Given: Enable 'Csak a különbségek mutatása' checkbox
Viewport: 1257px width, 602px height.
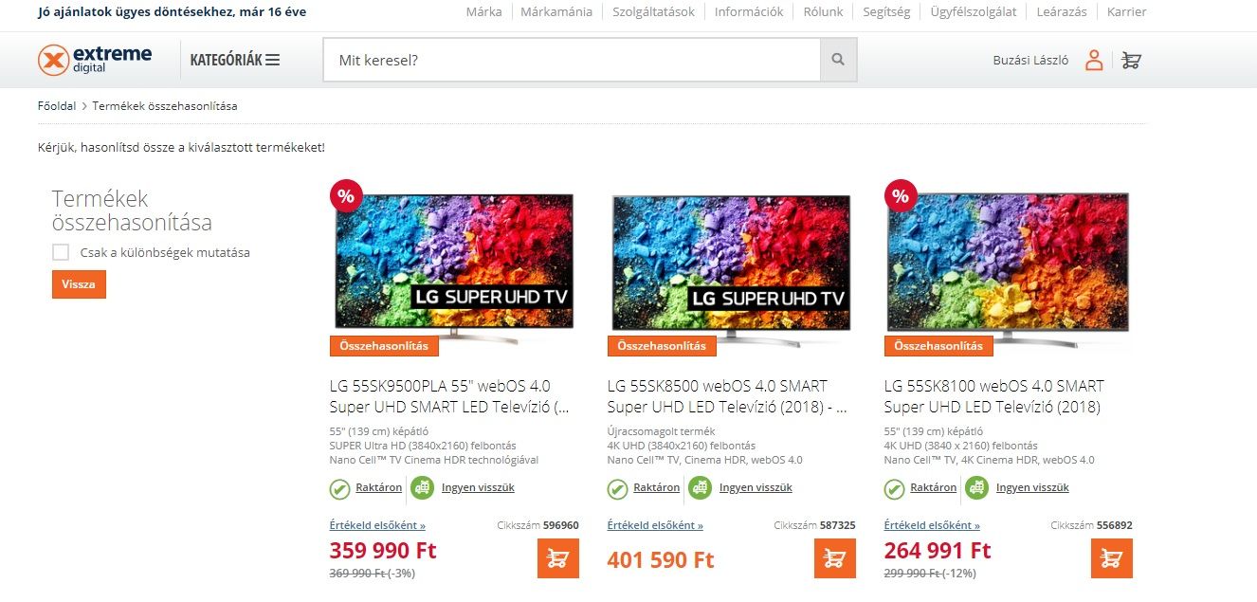Looking at the screenshot, I should tap(61, 252).
